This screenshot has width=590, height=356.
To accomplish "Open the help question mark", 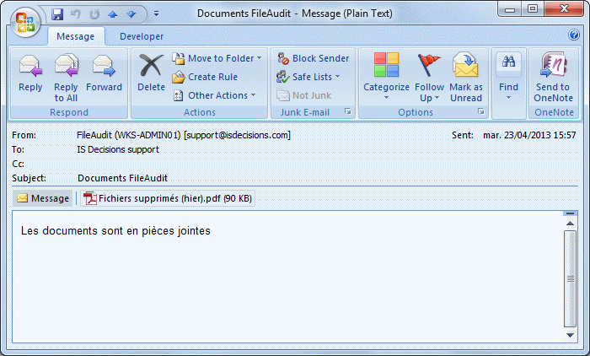I will [574, 35].
